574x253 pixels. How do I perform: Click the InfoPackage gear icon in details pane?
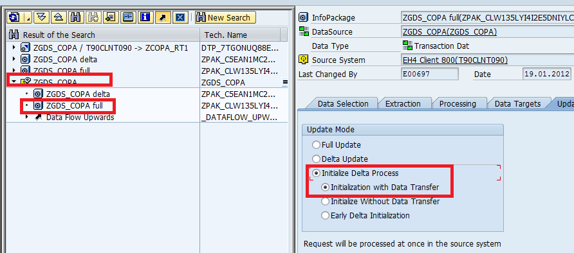303,17
